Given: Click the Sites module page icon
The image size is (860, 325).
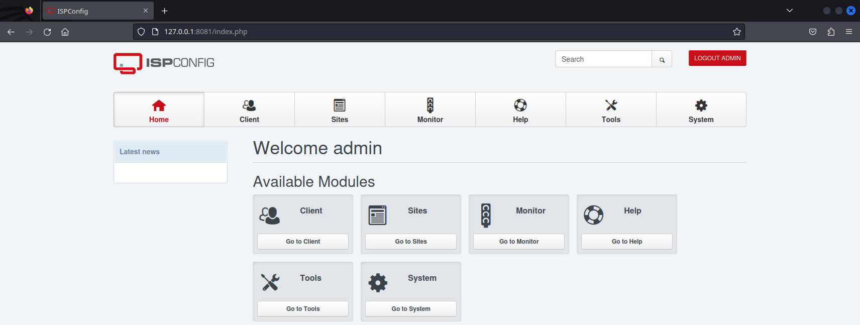Looking at the screenshot, I should [x=377, y=215].
